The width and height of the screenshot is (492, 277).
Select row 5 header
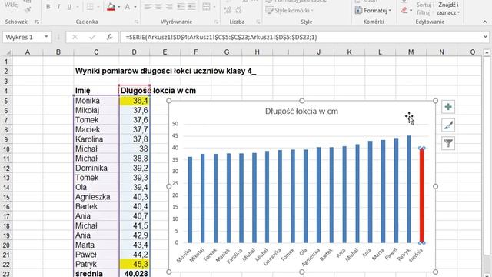point(6,101)
